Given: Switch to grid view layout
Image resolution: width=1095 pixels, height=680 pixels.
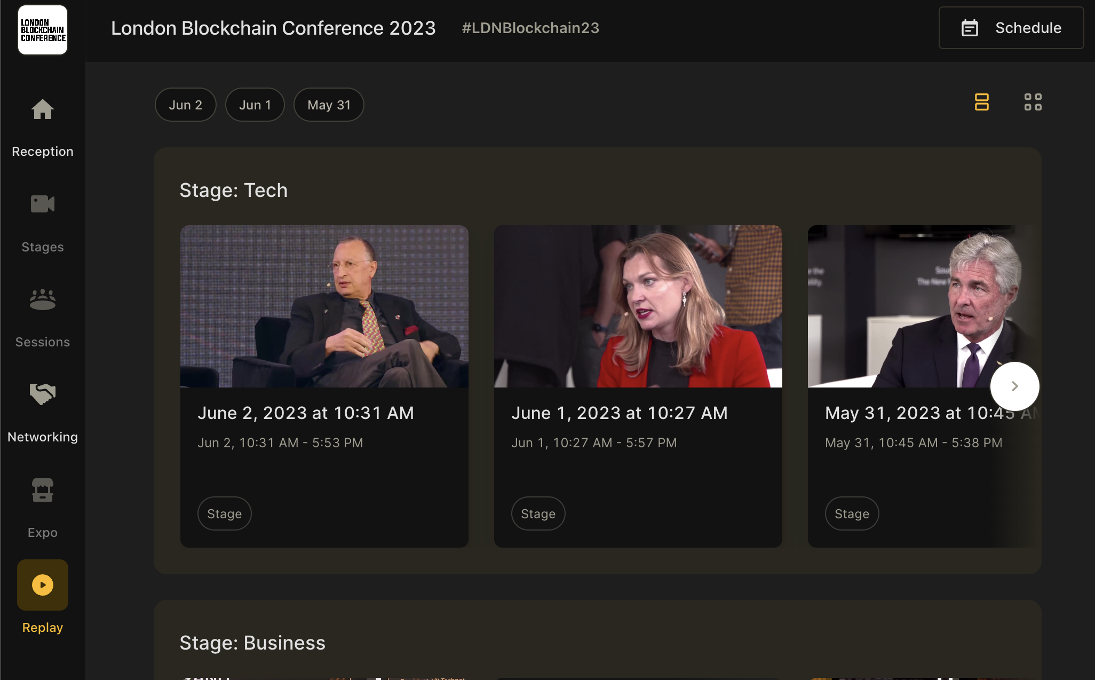Looking at the screenshot, I should pos(1033,102).
